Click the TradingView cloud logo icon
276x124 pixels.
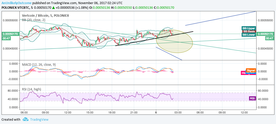coord(26,119)
